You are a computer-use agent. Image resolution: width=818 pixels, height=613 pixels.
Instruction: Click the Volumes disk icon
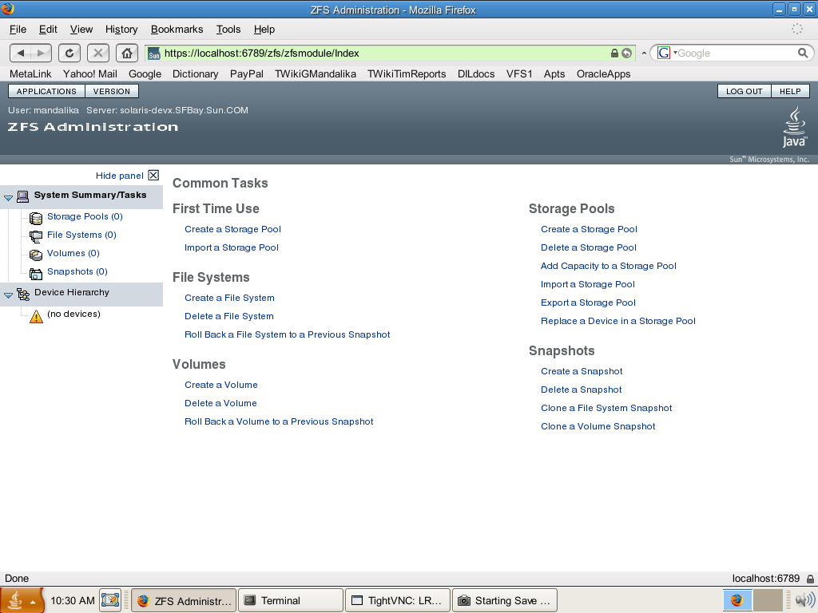36,255
